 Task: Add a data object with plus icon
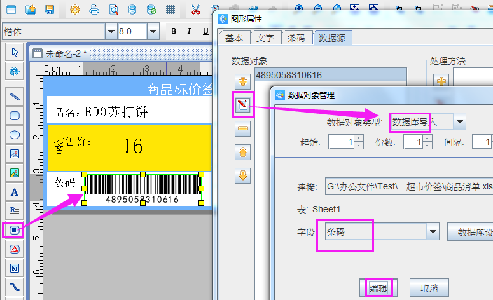point(243,81)
